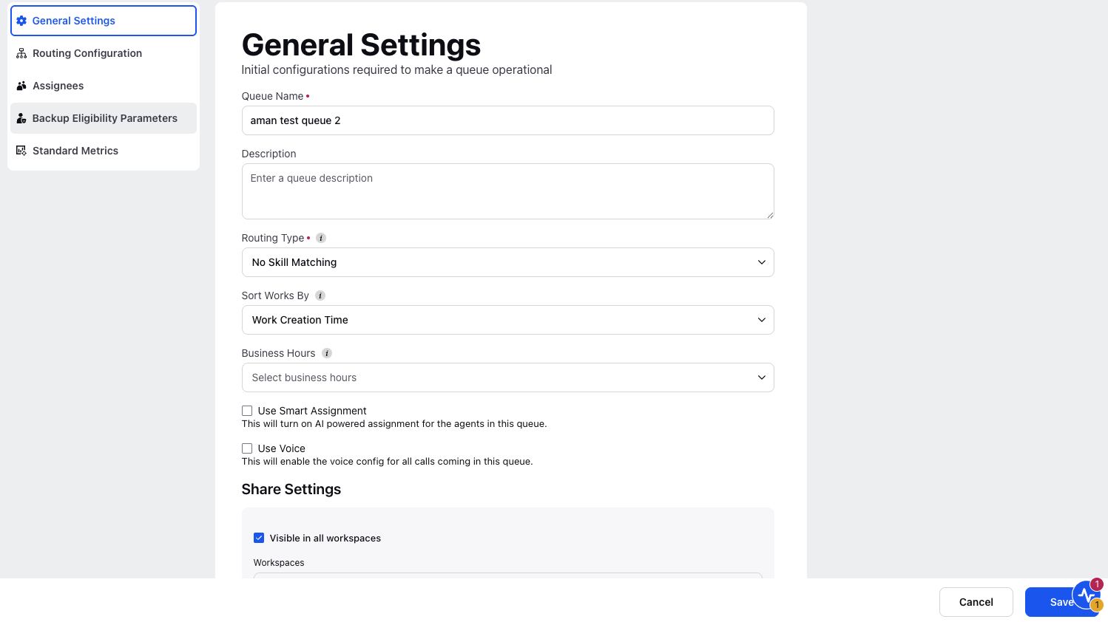
Task: Enable the Use Voice checkbox
Action: coord(247,448)
